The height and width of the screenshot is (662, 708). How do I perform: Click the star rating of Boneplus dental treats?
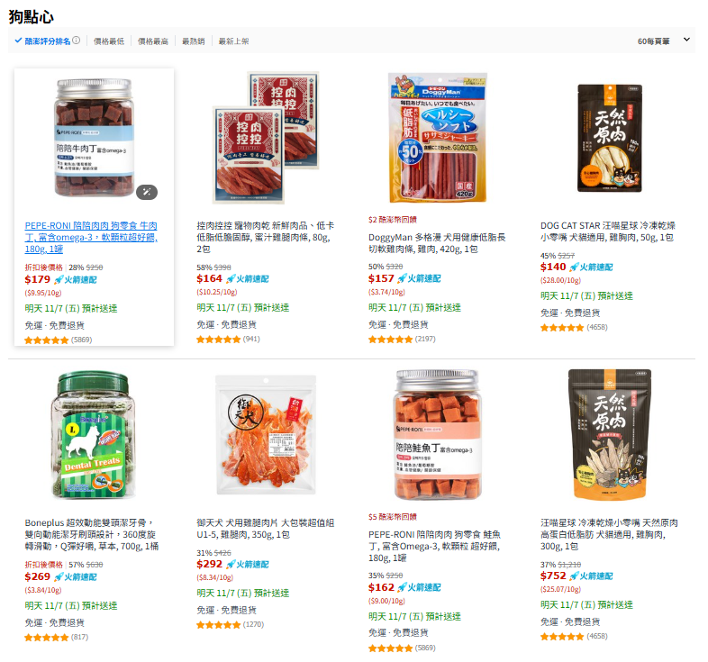point(47,638)
